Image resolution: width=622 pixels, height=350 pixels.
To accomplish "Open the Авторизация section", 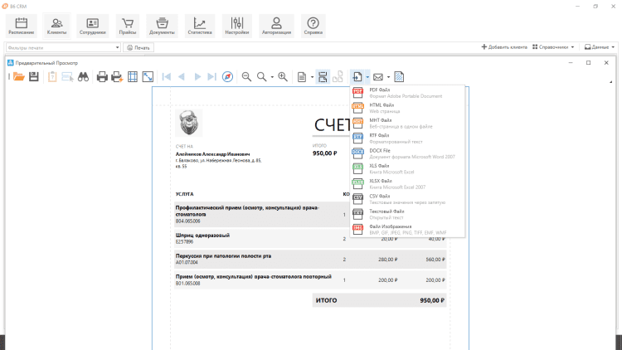I will coord(276,26).
